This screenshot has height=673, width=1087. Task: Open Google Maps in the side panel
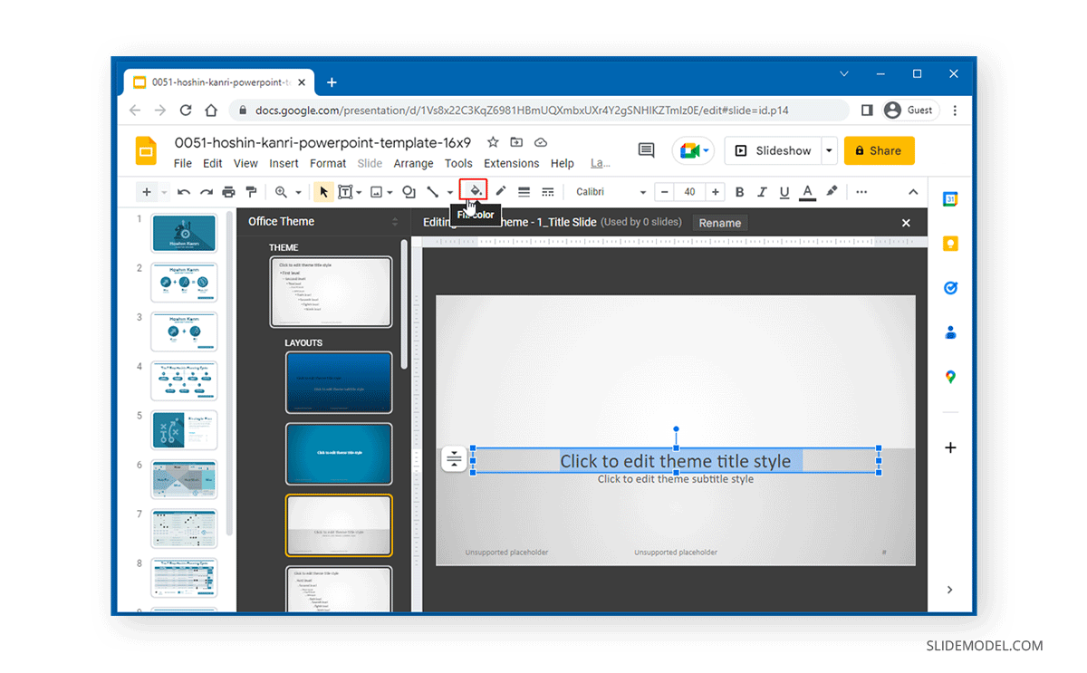[x=950, y=377]
